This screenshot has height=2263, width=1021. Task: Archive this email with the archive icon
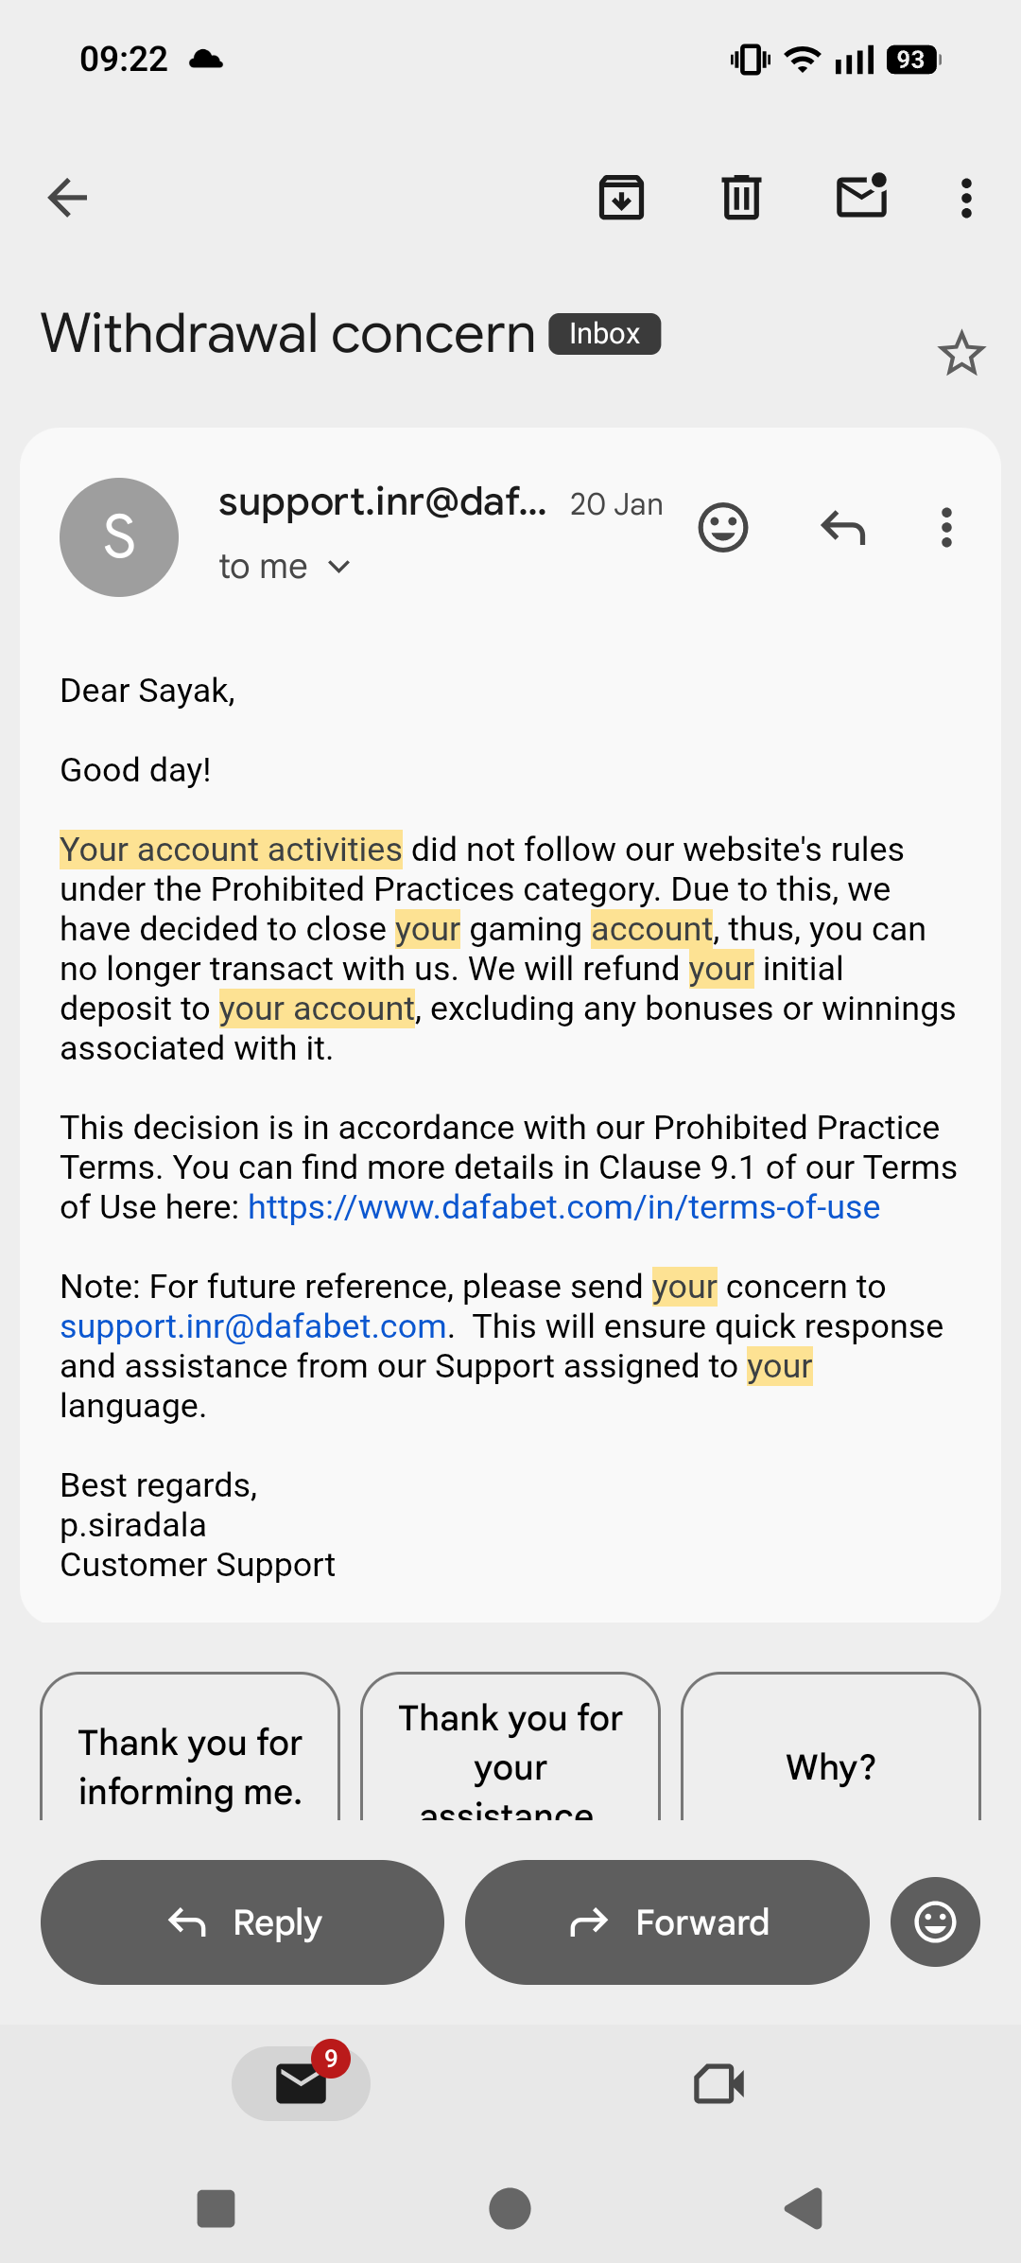[x=621, y=198]
